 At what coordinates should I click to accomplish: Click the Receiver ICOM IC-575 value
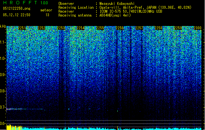pos(131,11)
